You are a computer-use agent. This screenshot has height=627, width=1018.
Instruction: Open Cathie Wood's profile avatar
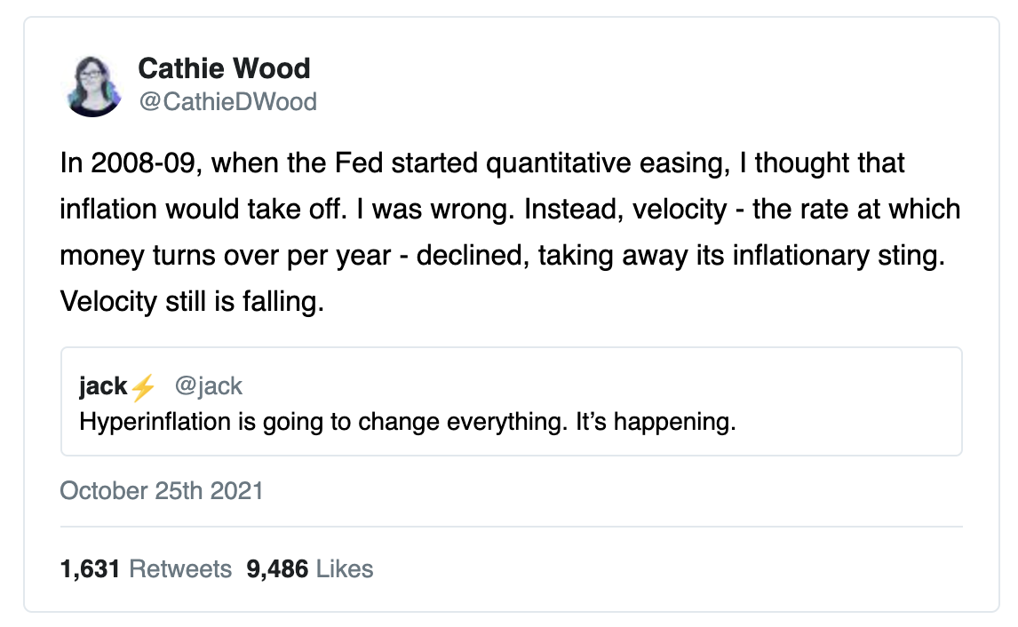93,85
